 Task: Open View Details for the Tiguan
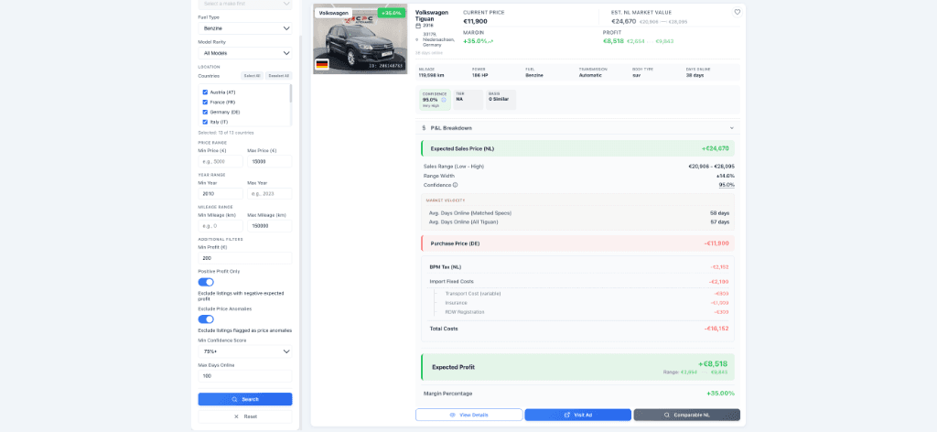[469, 415]
